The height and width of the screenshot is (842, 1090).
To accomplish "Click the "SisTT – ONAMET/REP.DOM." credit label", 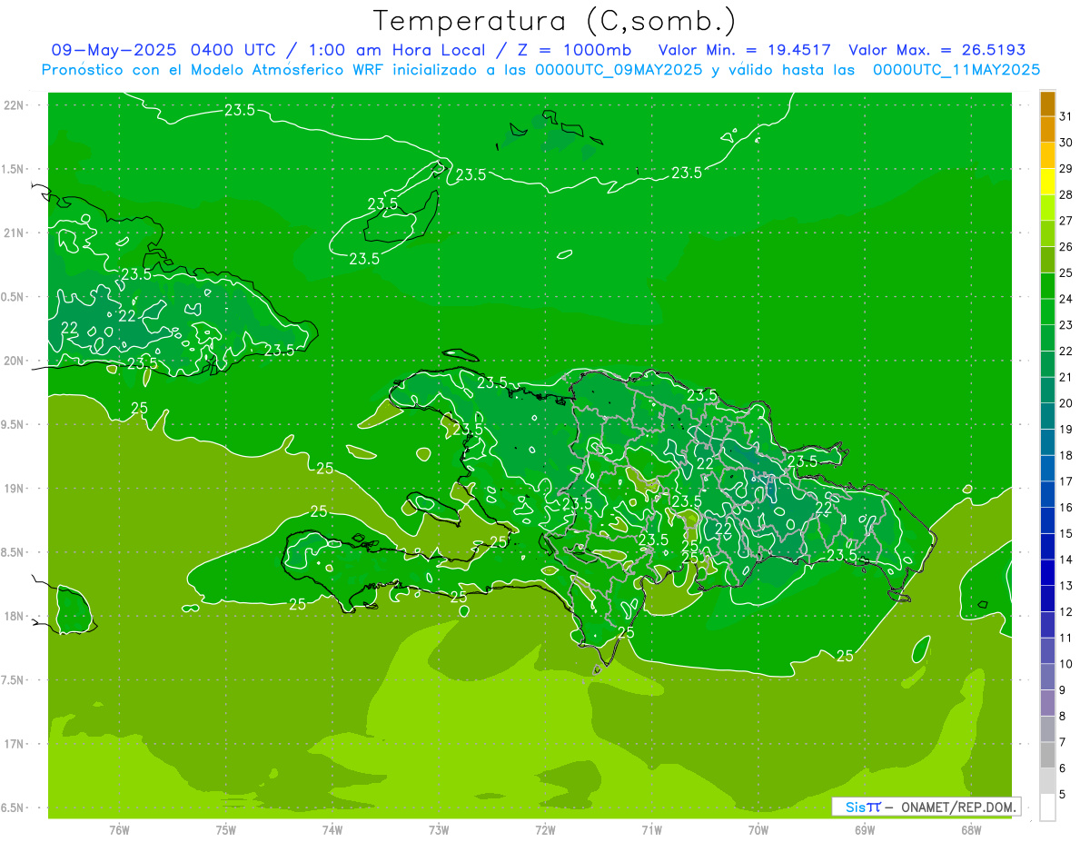I will point(926,807).
